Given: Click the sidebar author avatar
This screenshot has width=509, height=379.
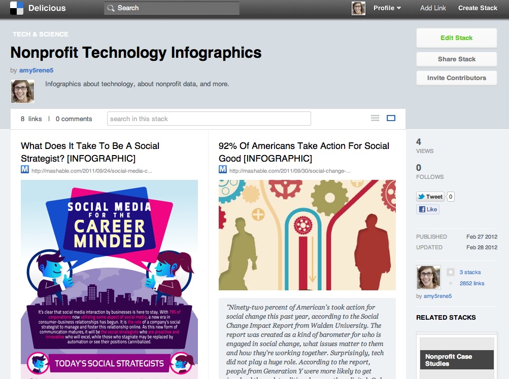Looking at the screenshot, I should point(428,277).
